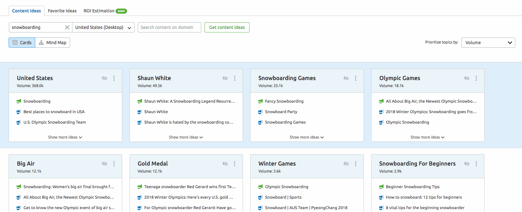The height and width of the screenshot is (212, 522).
Task: Select the Big Air card title
Action: (26, 164)
